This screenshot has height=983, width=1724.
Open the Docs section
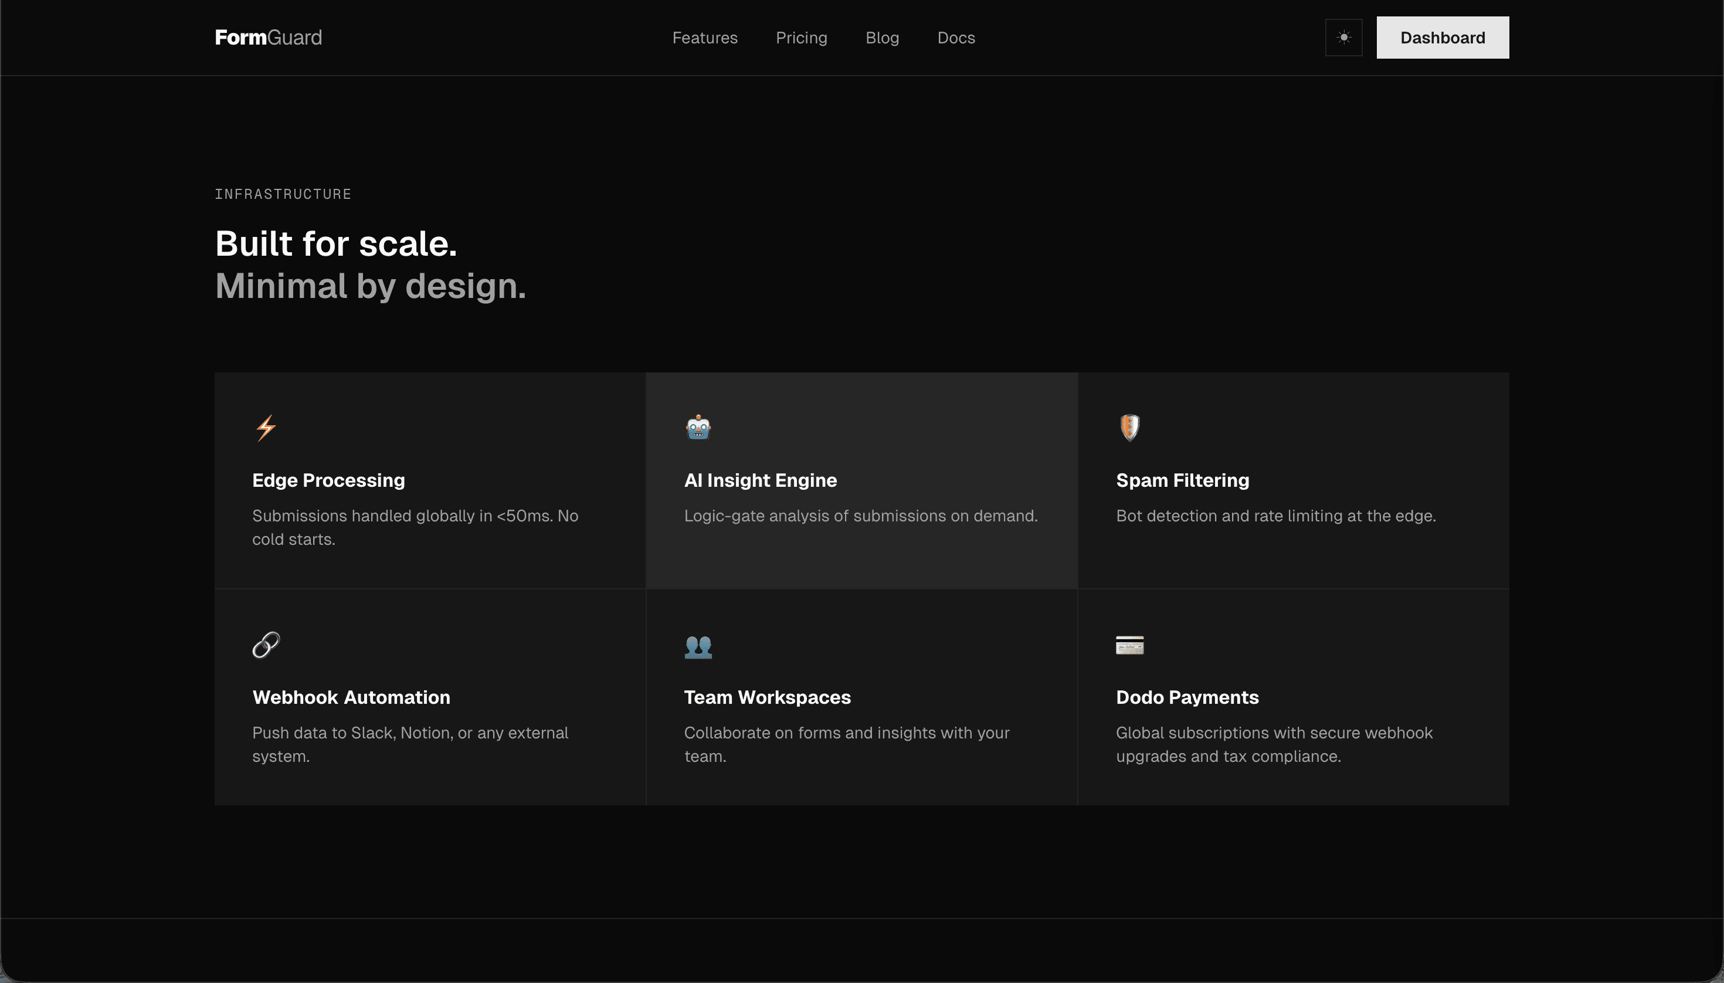pos(955,38)
